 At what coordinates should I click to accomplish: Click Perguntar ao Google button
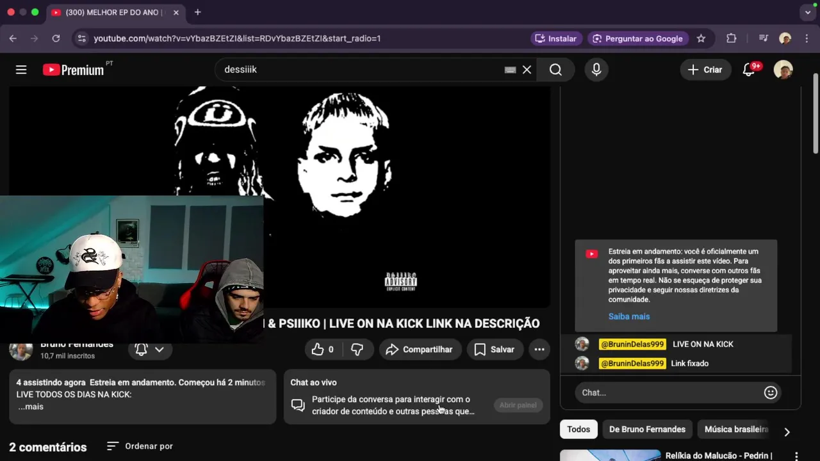point(637,38)
